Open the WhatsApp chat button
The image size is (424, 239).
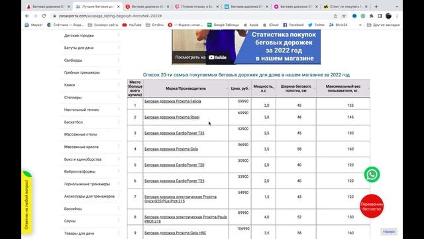(372, 175)
